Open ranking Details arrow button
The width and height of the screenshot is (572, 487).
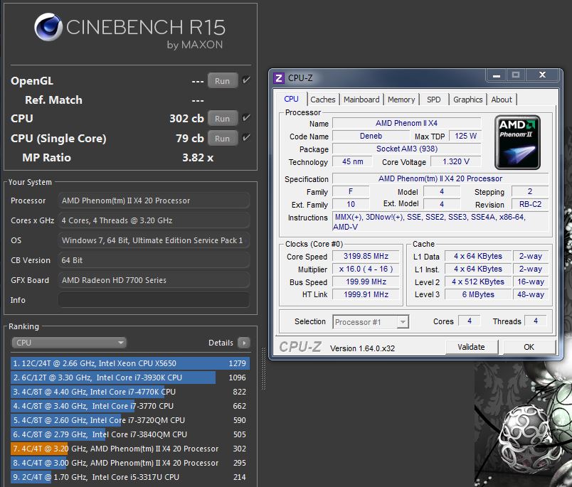[x=244, y=343]
